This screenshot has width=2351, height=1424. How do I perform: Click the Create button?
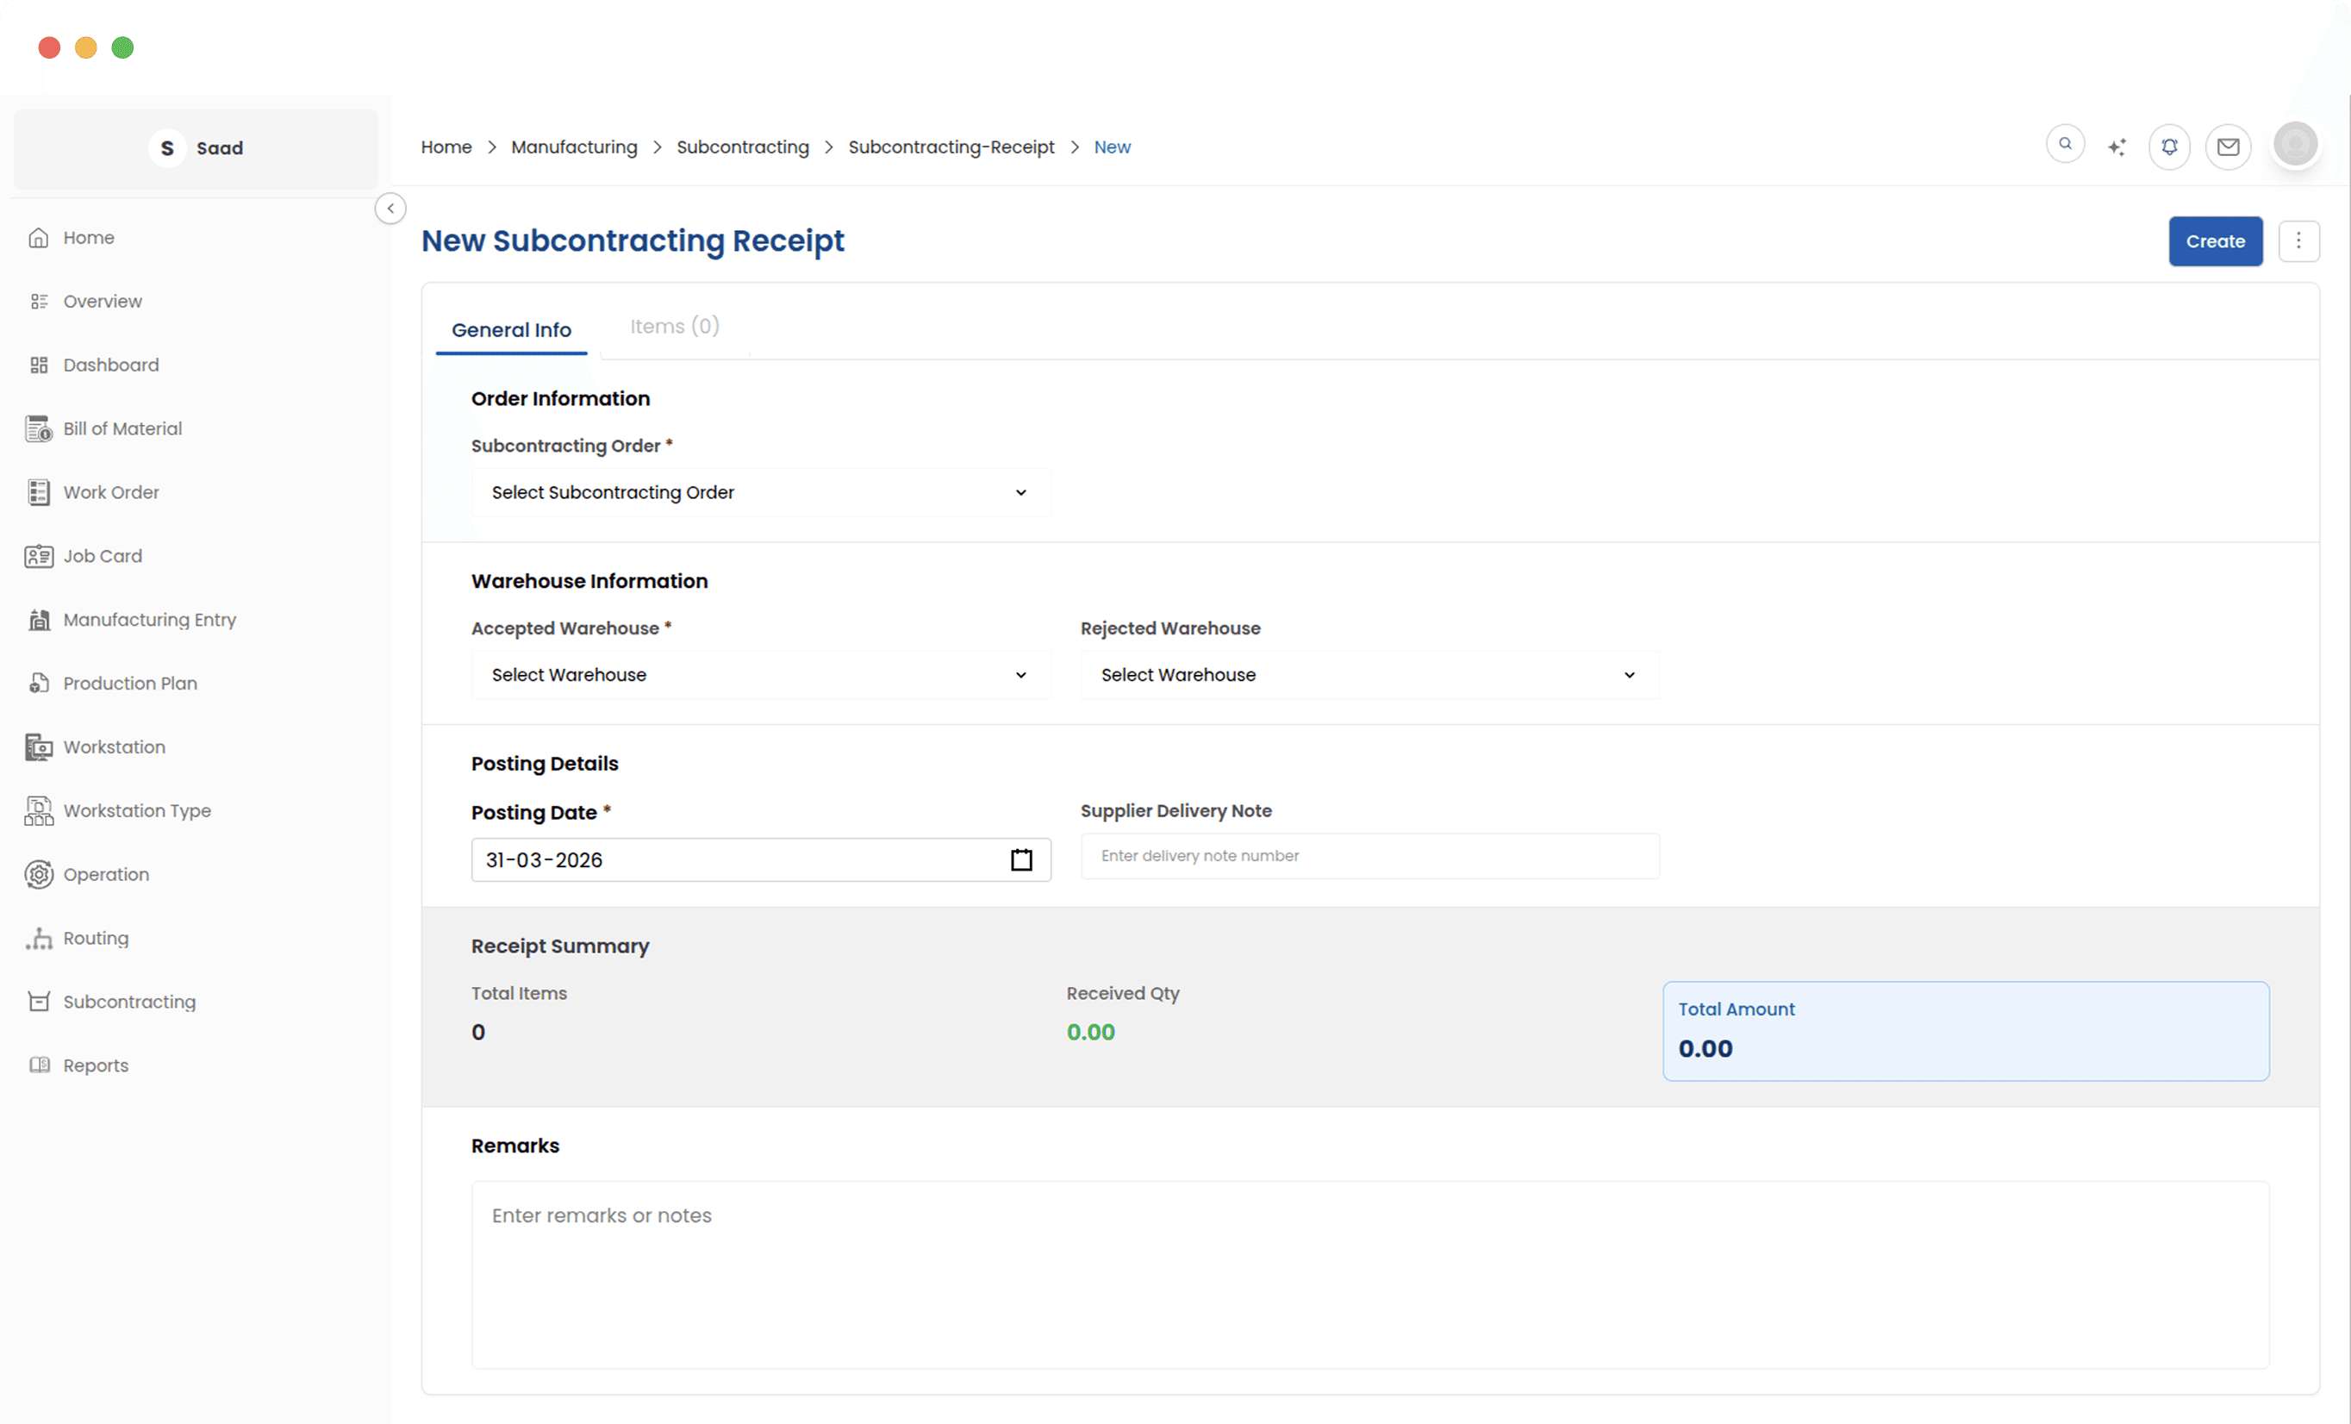(2215, 241)
